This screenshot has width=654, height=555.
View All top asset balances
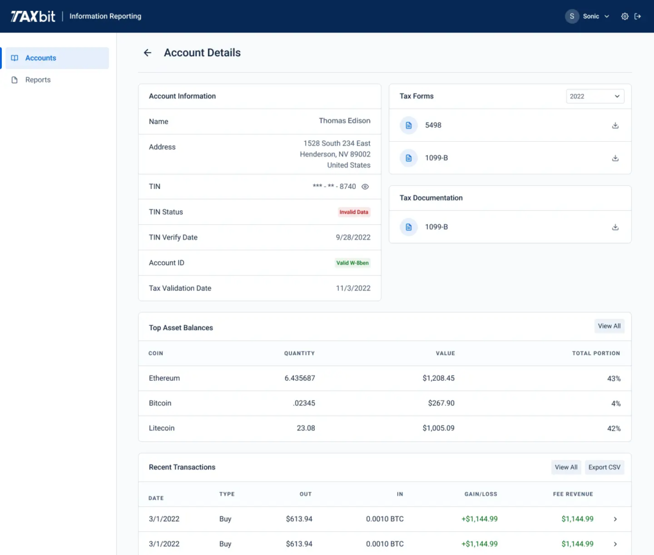click(x=609, y=326)
